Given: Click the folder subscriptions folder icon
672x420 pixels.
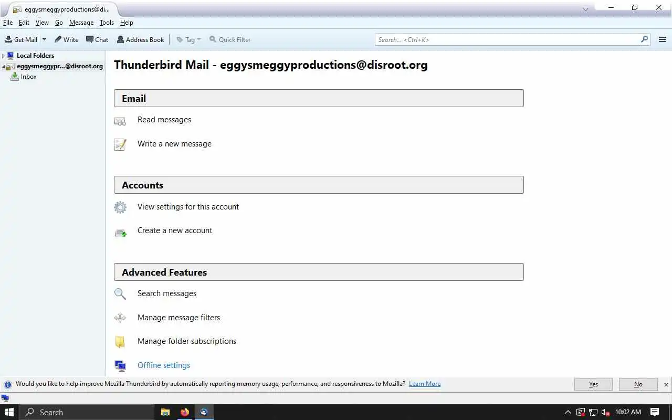Looking at the screenshot, I should 120,342.
